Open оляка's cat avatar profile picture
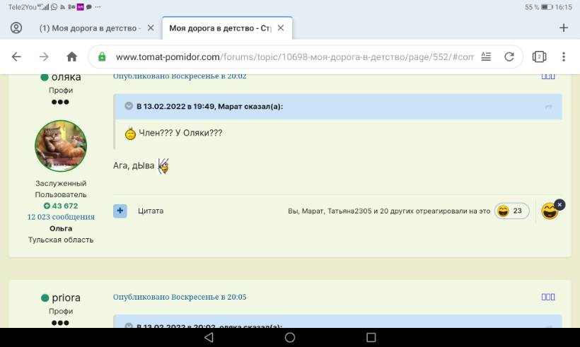This screenshot has height=347, width=580. pos(61,146)
